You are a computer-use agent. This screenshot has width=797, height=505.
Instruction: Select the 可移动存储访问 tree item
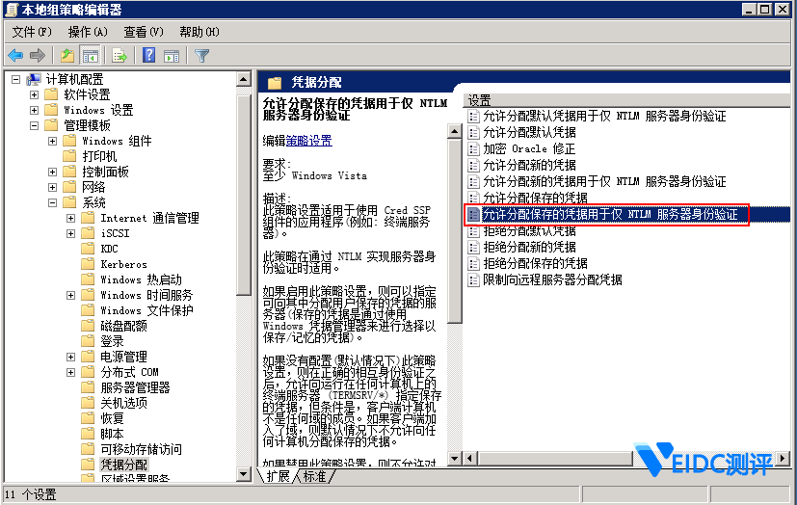pos(141,448)
